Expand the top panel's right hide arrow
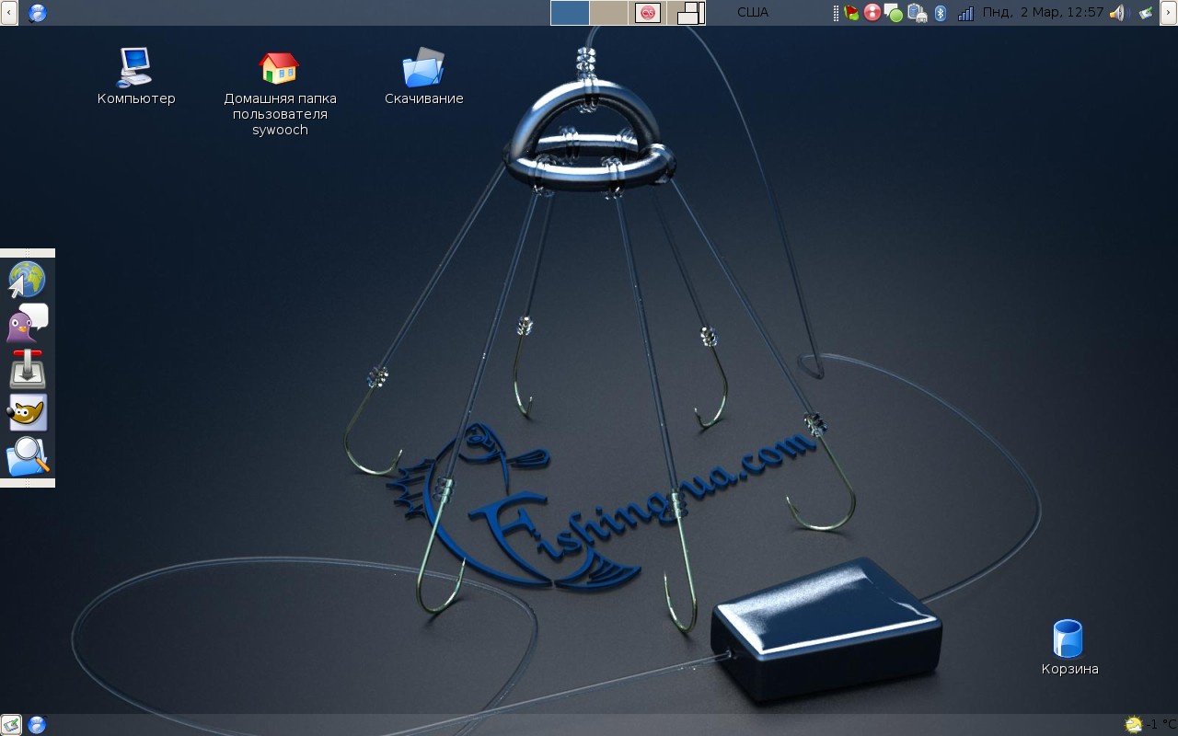Viewport: 1178px width, 736px height. coord(1169,13)
